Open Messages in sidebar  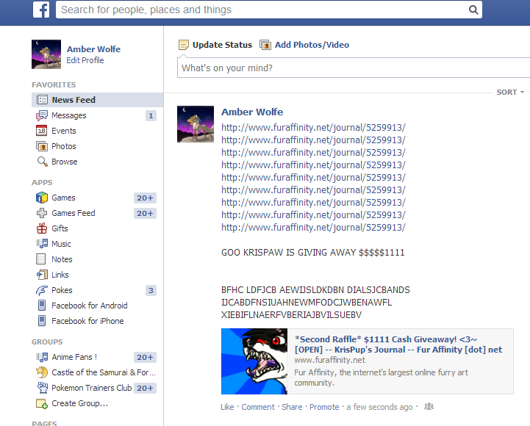69,115
